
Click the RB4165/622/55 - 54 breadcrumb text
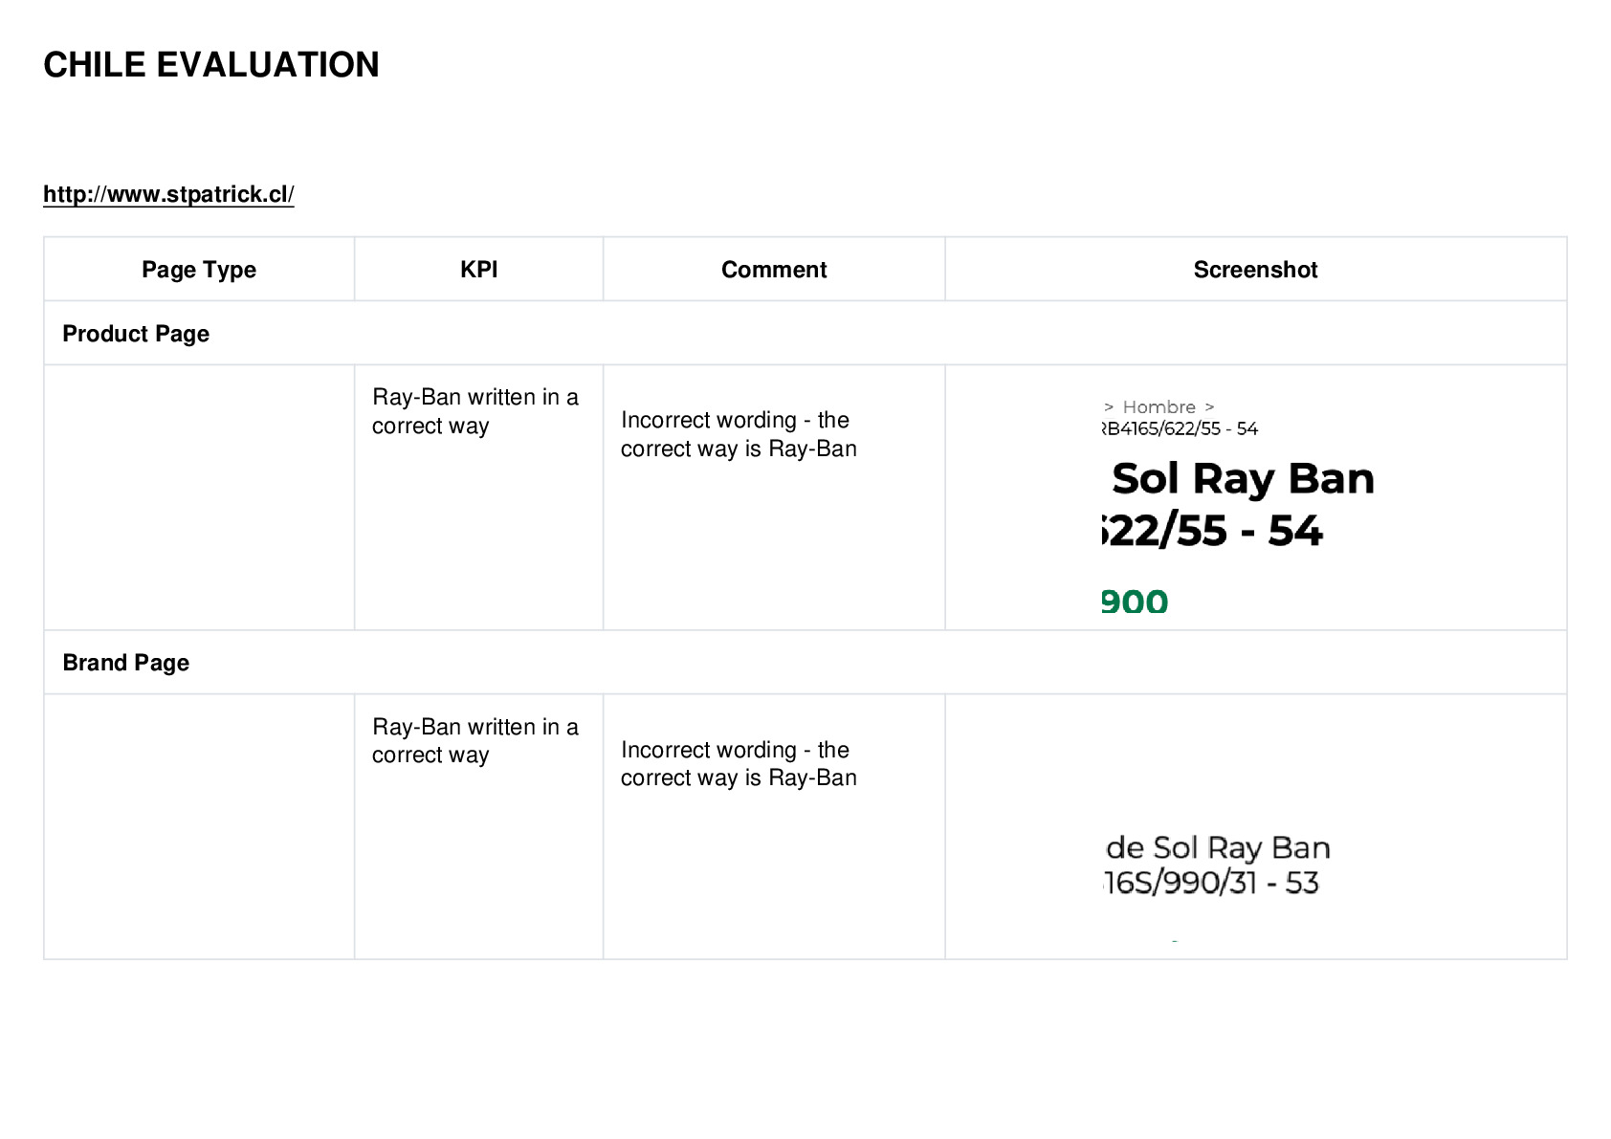point(1180,428)
